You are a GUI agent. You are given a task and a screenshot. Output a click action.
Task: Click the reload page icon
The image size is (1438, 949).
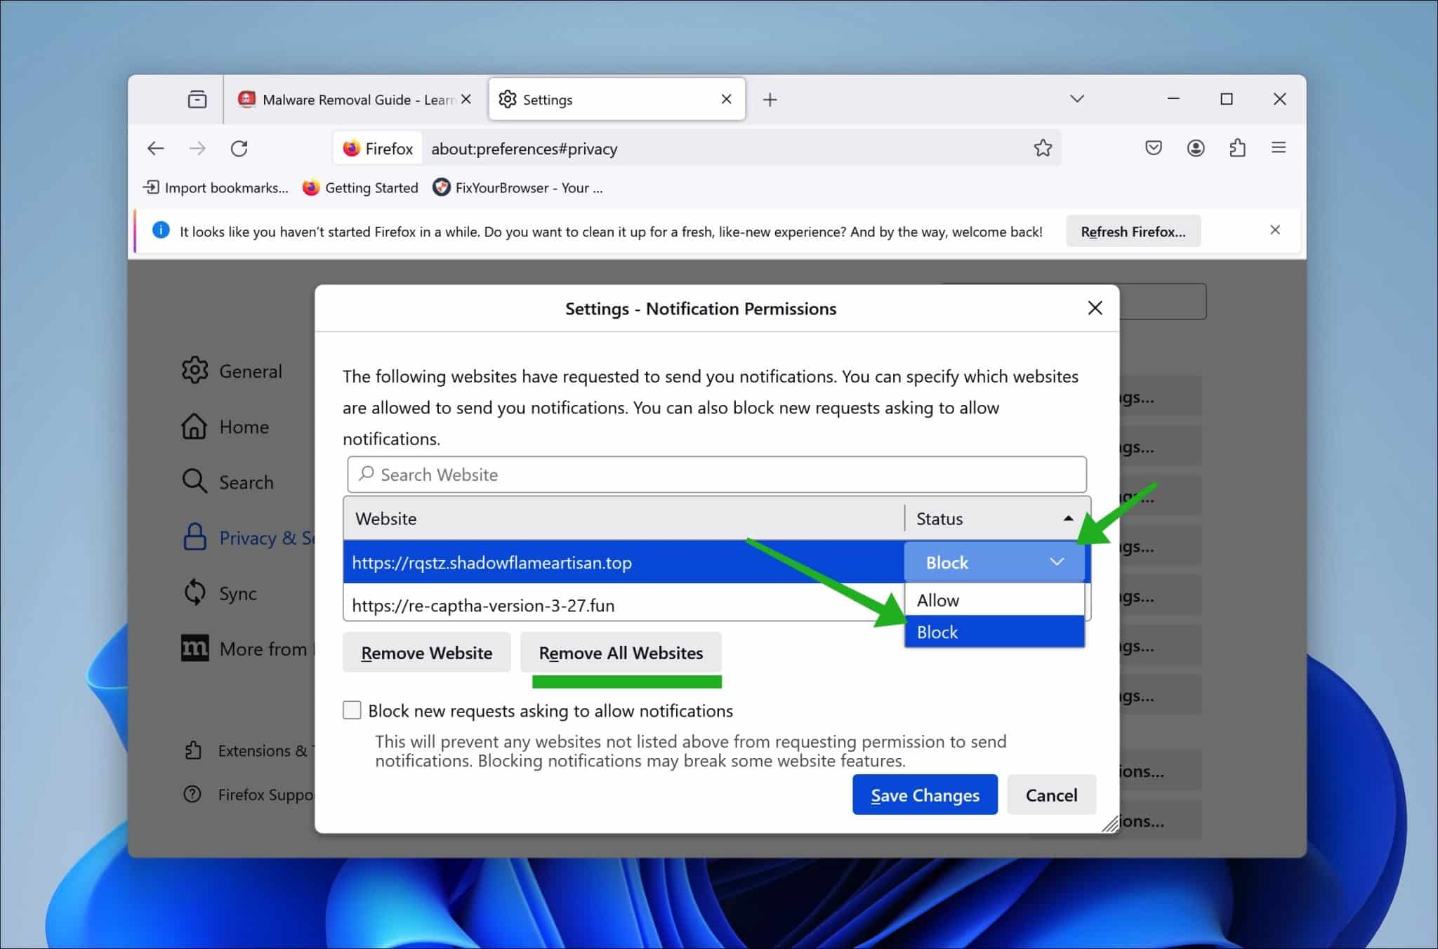[239, 148]
